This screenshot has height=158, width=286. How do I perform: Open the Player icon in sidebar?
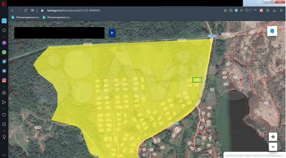(x=4, y=93)
